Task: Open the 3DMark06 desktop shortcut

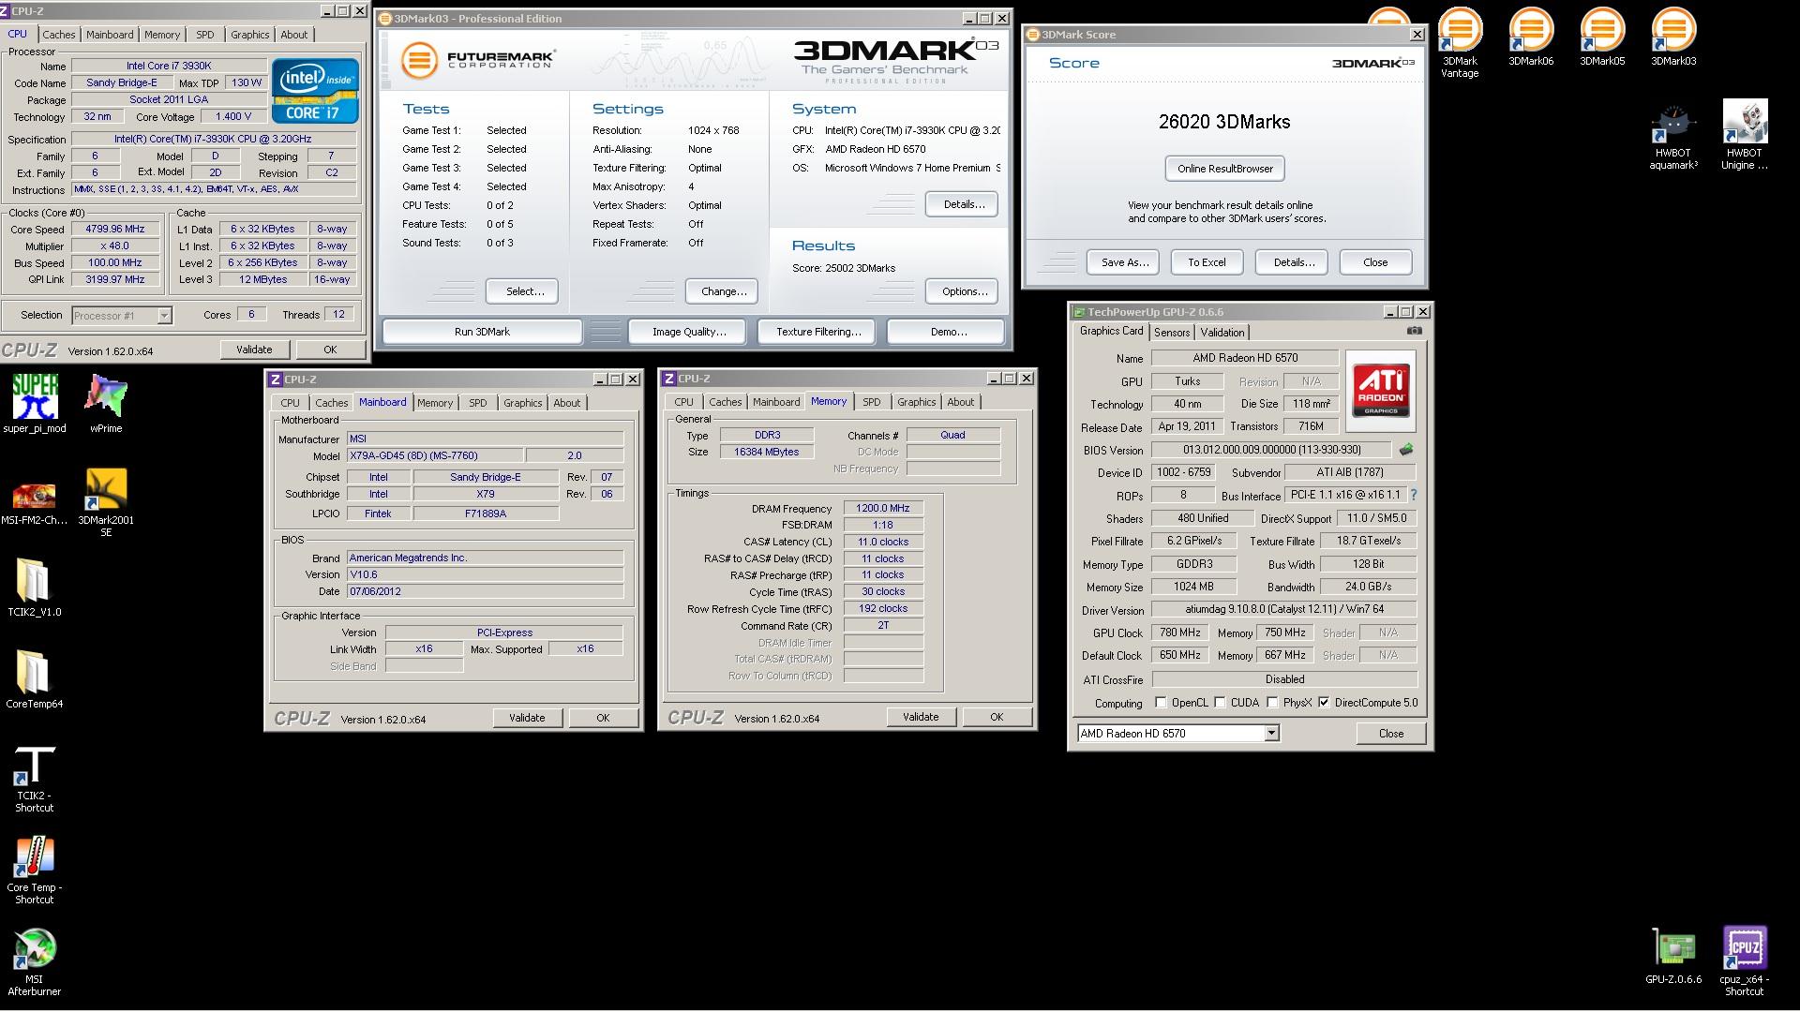Action: coord(1531,37)
